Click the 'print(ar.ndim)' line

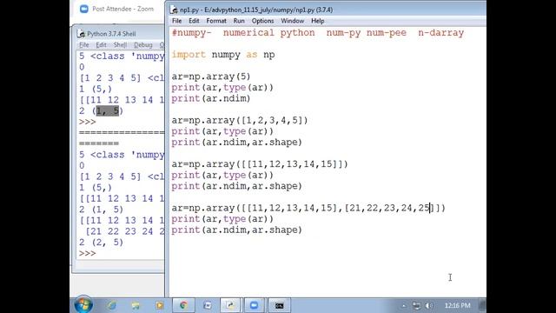[211, 98]
